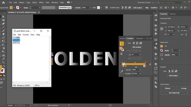The image size is (191, 107).
Task: Open the Asset Export panel icon
Action: [x=156, y=68]
